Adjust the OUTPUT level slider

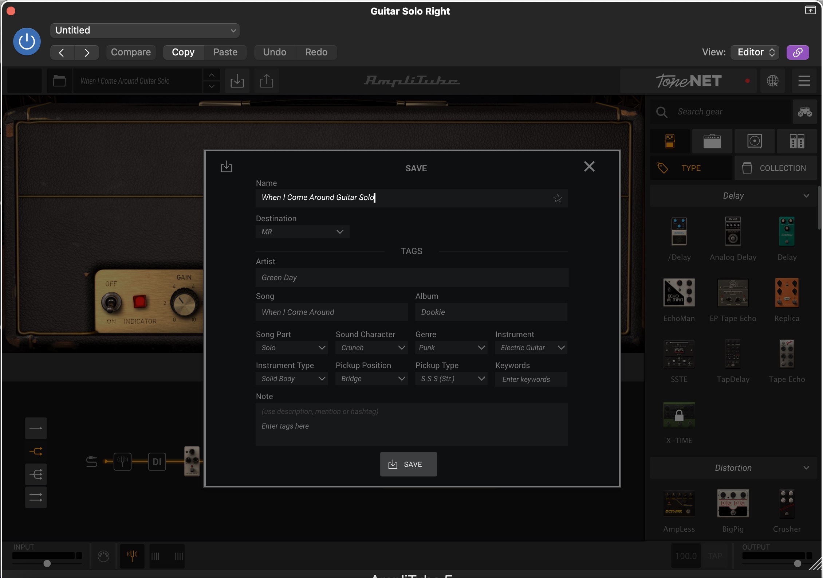(x=797, y=563)
